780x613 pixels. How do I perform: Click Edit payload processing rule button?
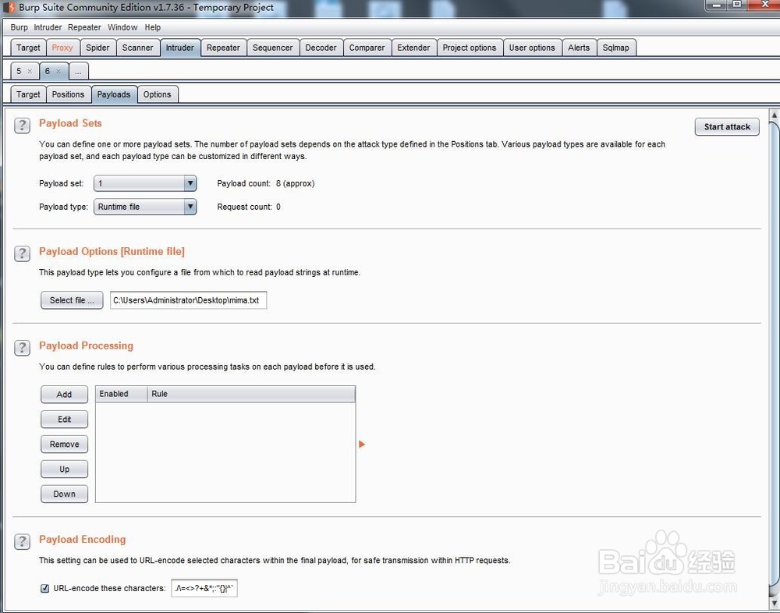[64, 419]
